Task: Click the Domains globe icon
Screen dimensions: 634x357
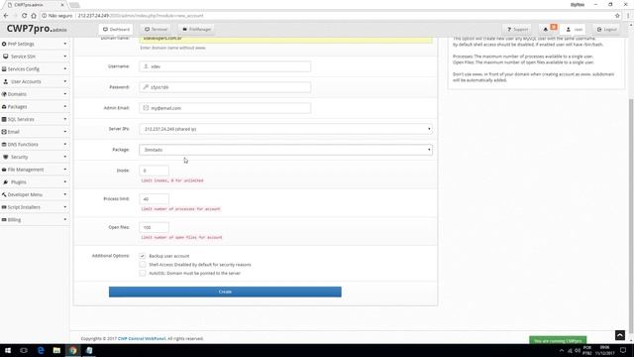Action: [x=4, y=94]
